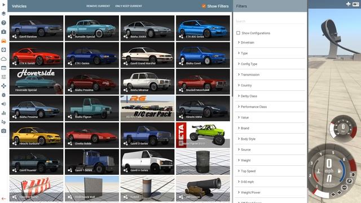
Task: Click the briefcase icon in the sidebar
Action: pos(4,32)
